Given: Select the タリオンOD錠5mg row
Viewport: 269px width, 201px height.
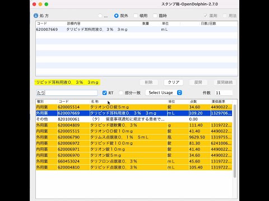Looking at the screenshot, I should click(x=134, y=107).
